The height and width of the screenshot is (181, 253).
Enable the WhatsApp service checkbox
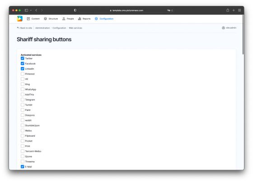[x=23, y=90]
